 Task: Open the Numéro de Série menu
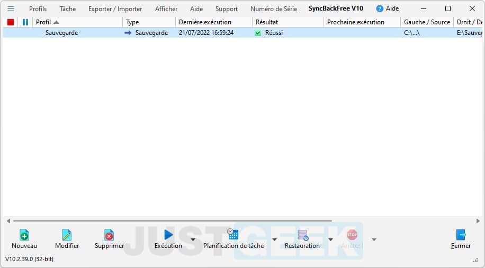click(x=274, y=9)
